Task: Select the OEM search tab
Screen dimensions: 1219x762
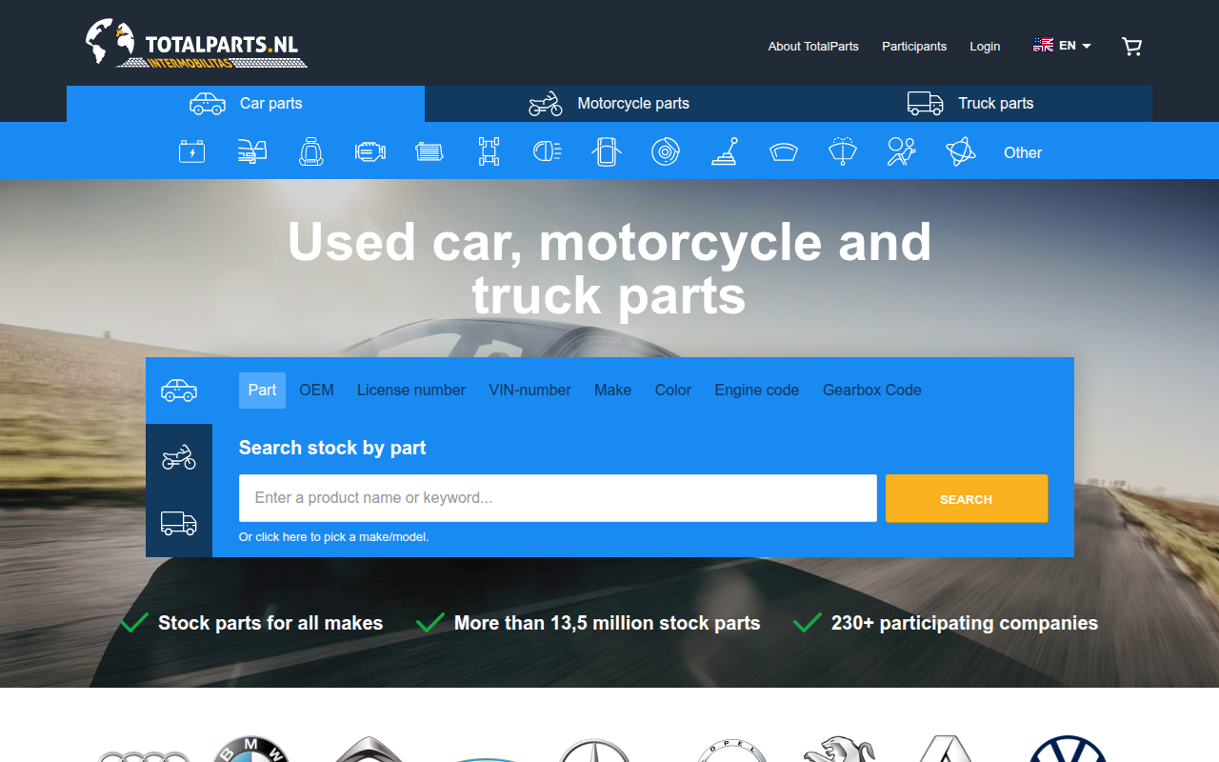Action: coord(316,391)
